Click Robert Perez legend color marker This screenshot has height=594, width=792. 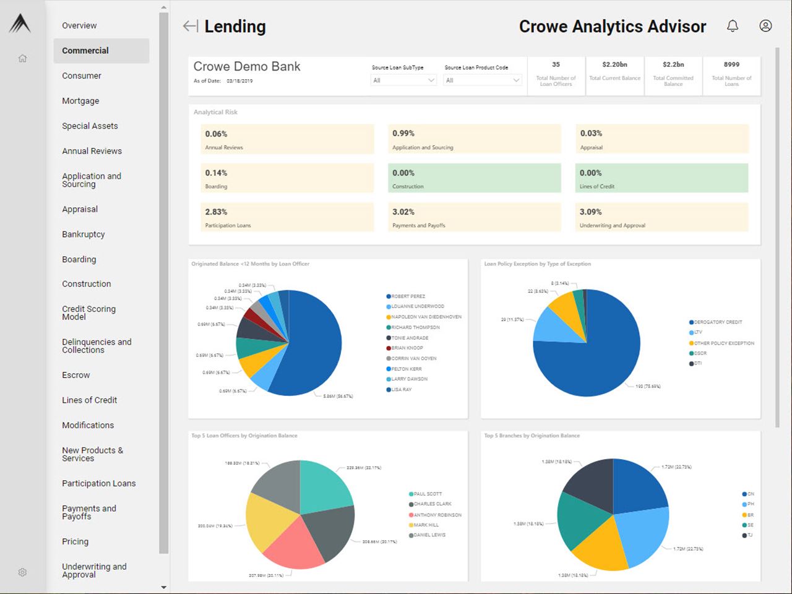(x=389, y=296)
